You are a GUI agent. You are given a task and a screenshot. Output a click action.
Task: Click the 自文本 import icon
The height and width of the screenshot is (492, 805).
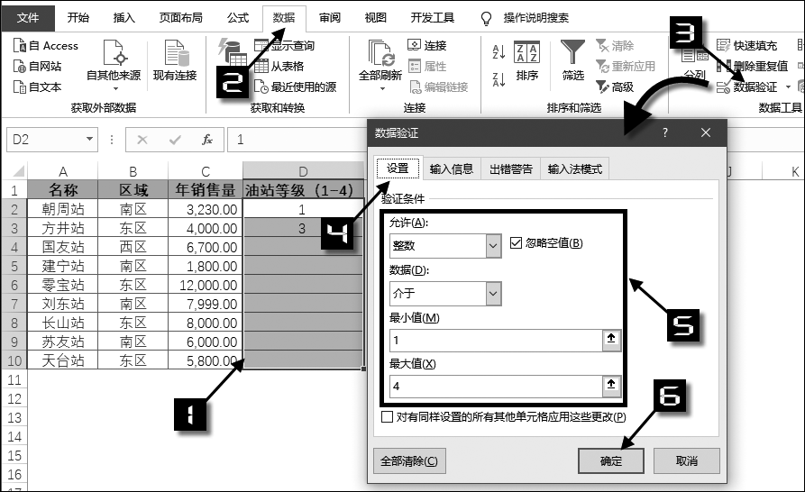(20, 87)
